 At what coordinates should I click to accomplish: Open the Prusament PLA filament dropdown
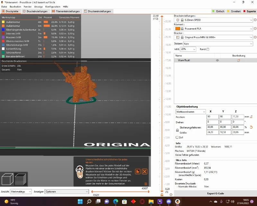pyautogui.click(x=213, y=29)
